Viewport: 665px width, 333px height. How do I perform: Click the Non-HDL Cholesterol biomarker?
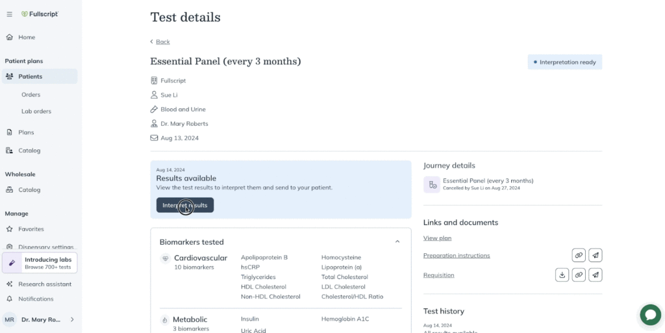[x=271, y=297]
